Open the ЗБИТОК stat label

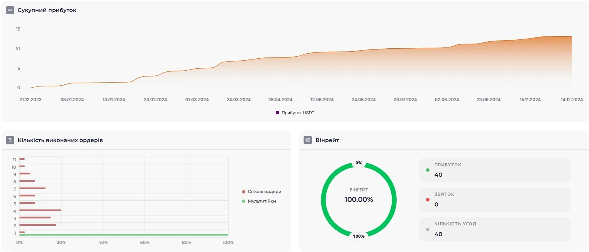(x=444, y=194)
